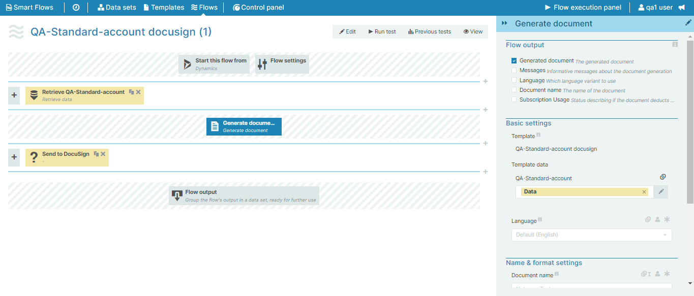This screenshot has width=694, height=296.
Task: Enable the Language output checkbox
Action: (514, 80)
